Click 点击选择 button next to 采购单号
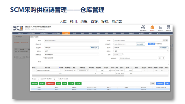Image resolution: width=185 pixels, height=104 pixels. [140, 44]
